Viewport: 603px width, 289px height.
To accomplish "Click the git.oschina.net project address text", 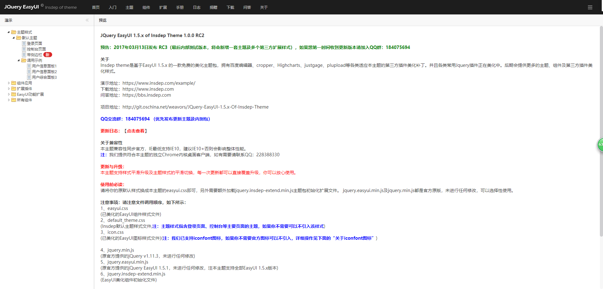I will (x=195, y=107).
